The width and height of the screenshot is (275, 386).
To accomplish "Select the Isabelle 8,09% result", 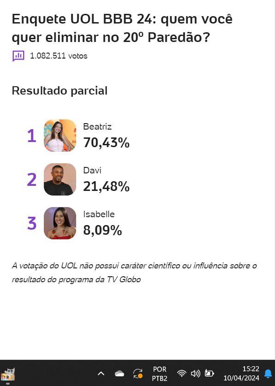I will pyautogui.click(x=102, y=223).
